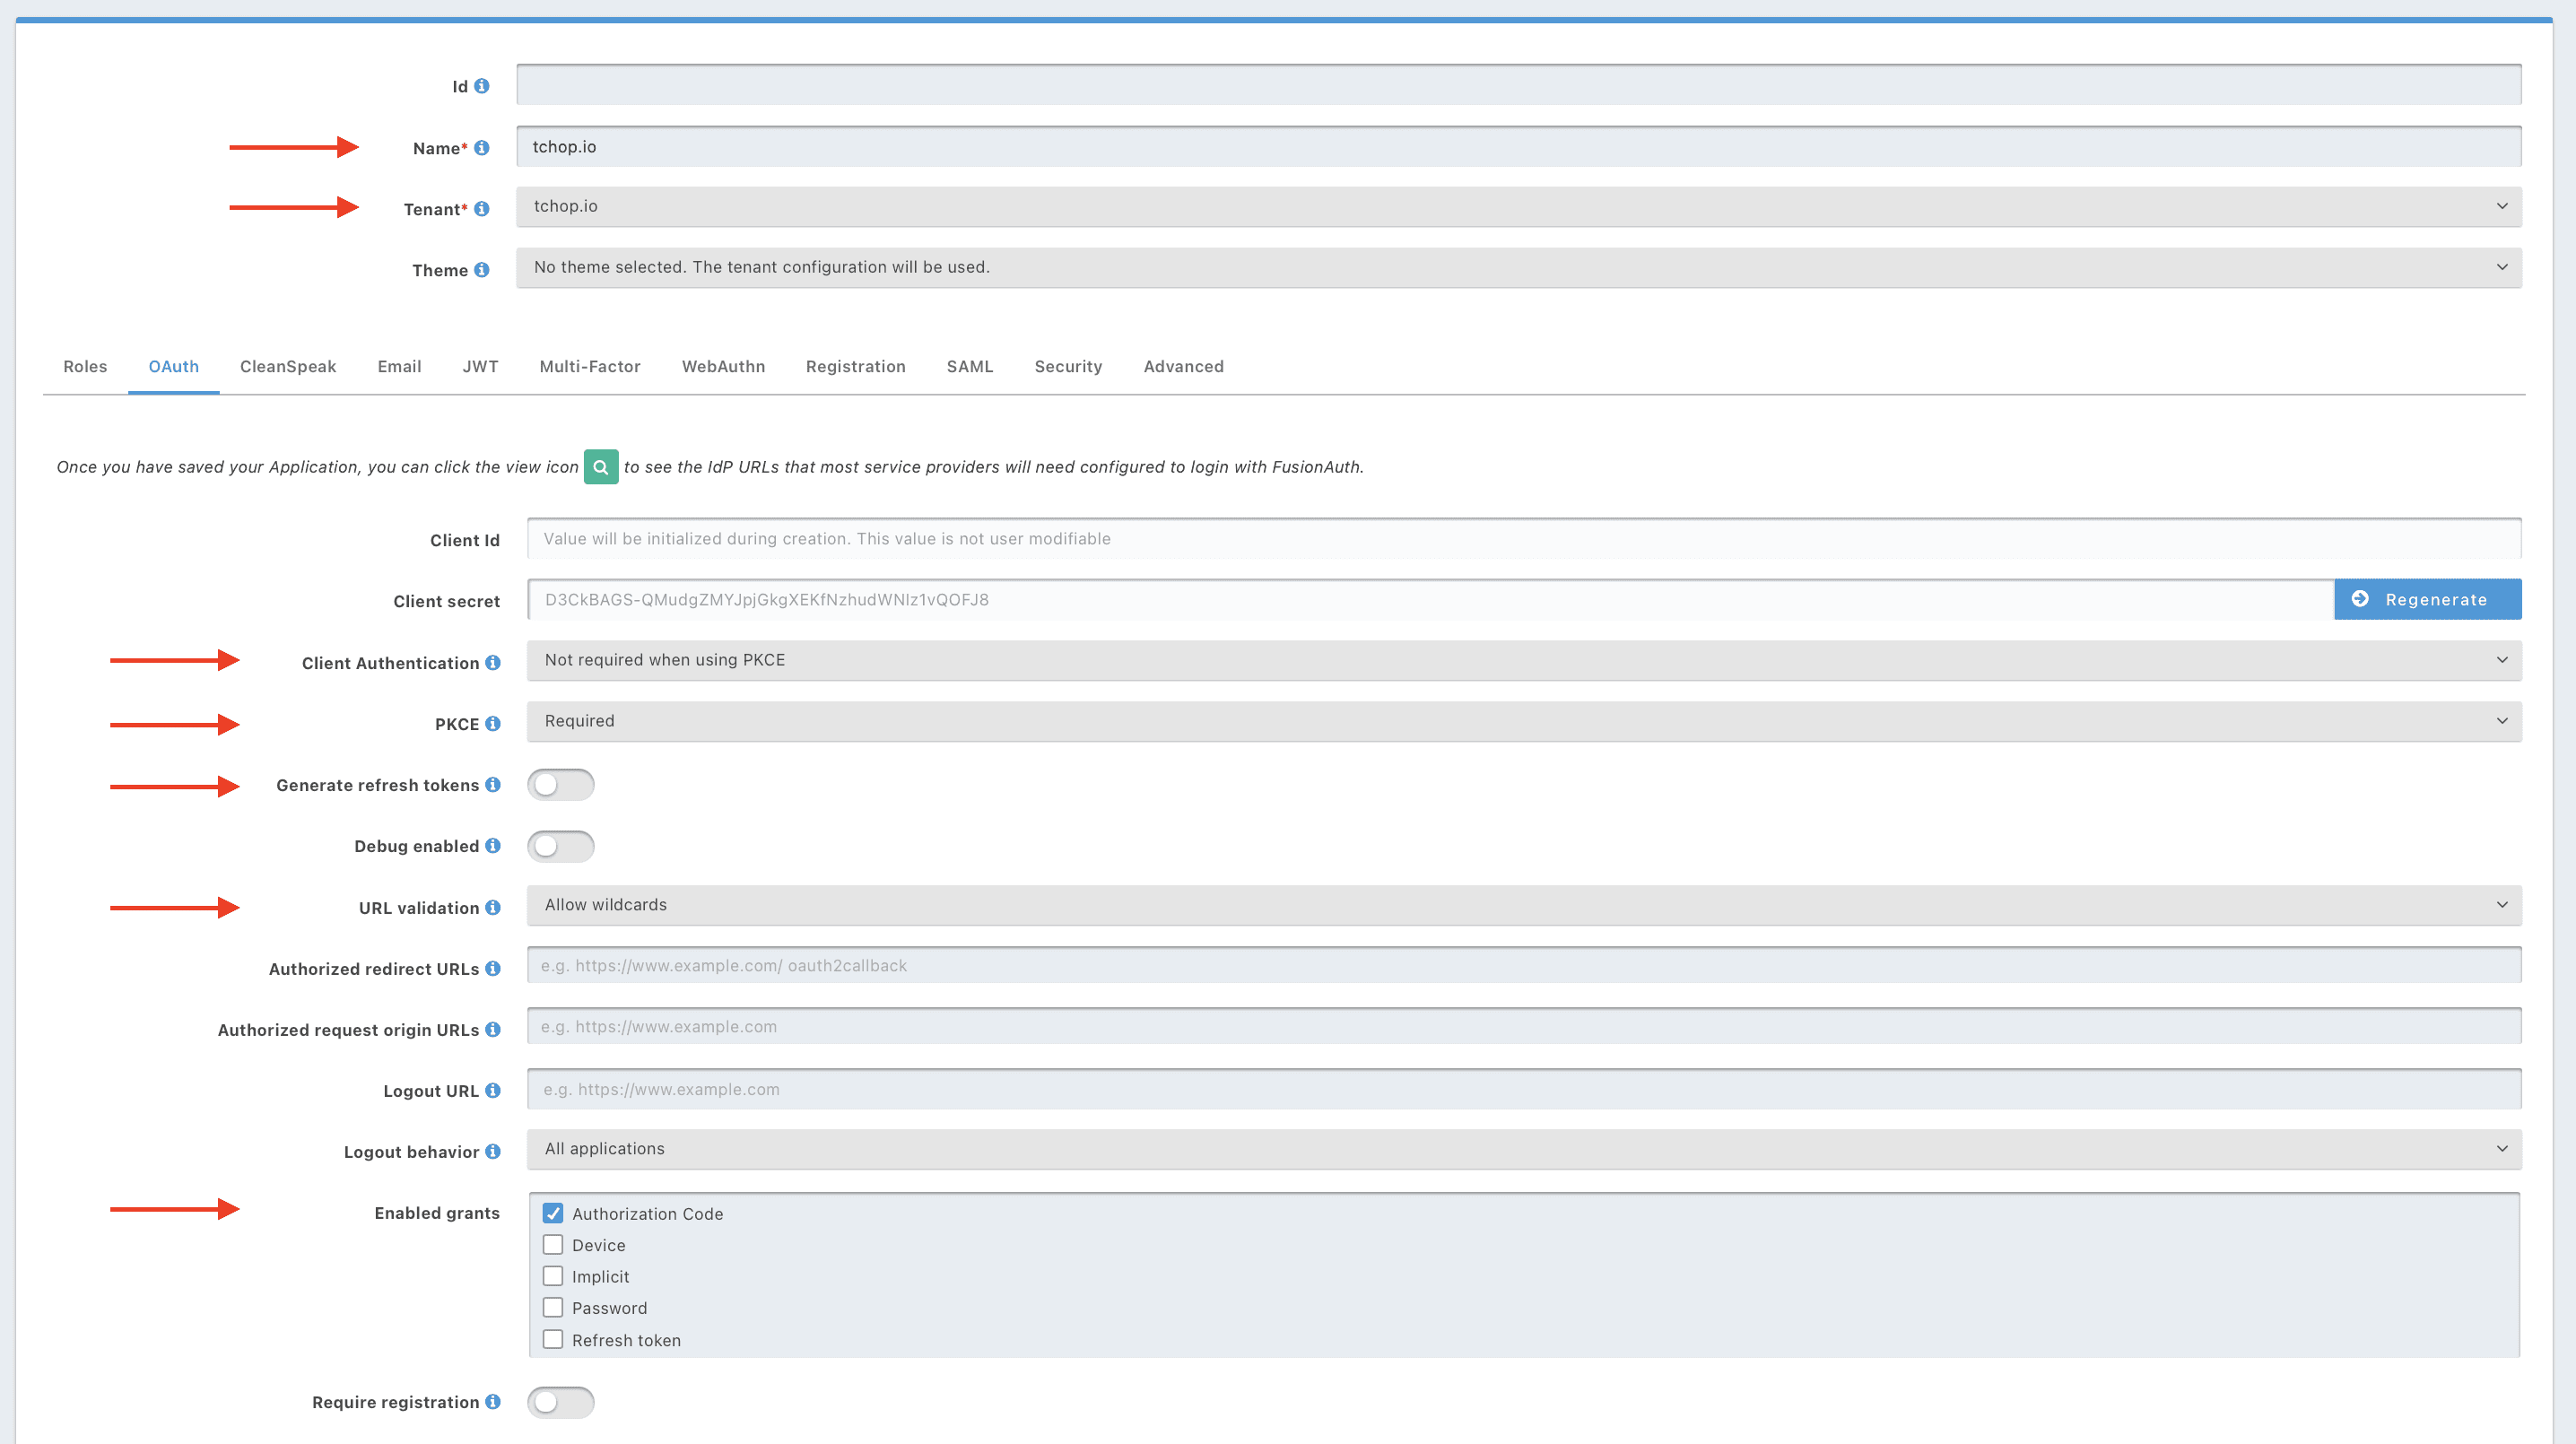Click the info icon beside Generate refresh tokens
The width and height of the screenshot is (2576, 1444).
click(x=492, y=785)
